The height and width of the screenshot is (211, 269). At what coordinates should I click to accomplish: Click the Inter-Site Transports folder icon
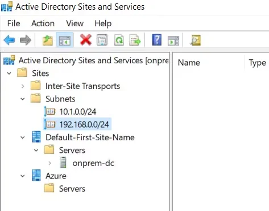point(36,86)
